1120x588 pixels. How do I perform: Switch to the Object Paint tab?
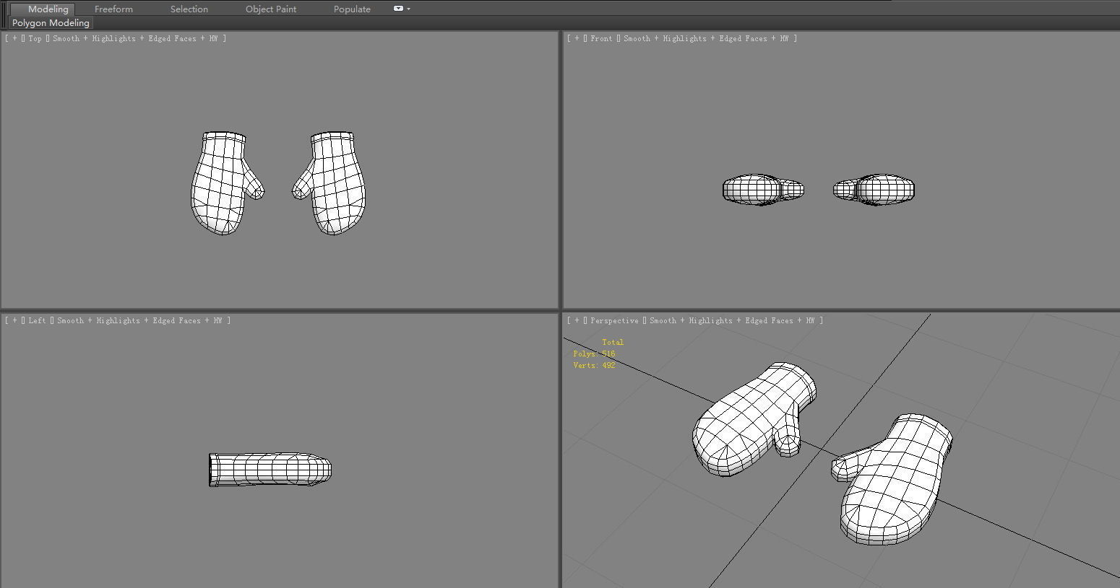(x=271, y=9)
